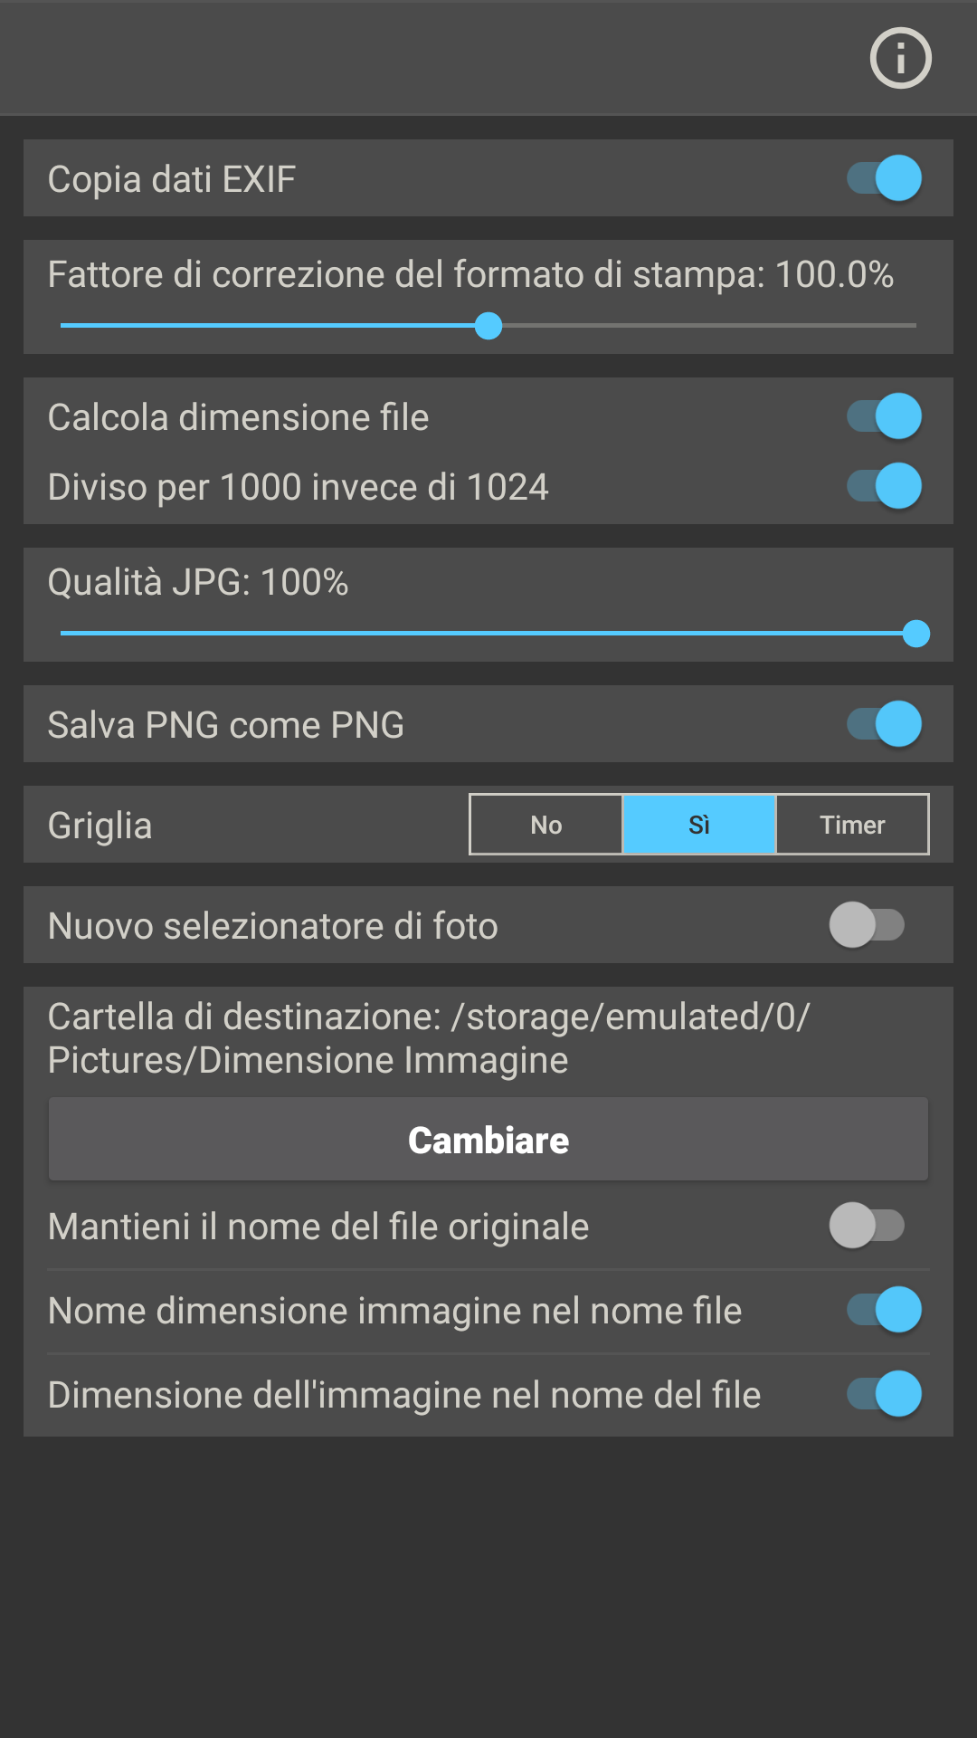Select No for Griglia
The height and width of the screenshot is (1738, 977).
click(x=546, y=825)
